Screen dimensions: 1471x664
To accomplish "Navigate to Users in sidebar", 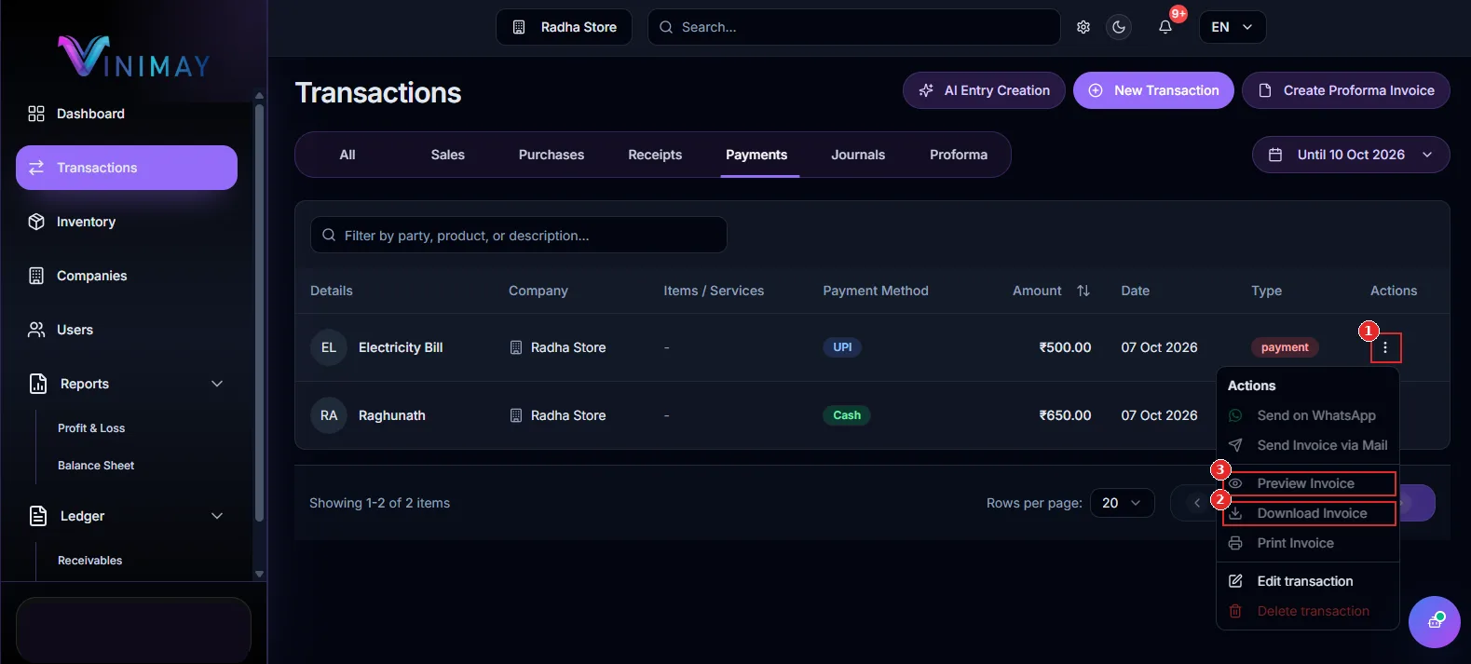I will point(127,330).
